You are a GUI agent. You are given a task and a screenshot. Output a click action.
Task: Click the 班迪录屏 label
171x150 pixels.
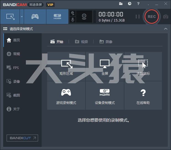[x=36, y=5]
